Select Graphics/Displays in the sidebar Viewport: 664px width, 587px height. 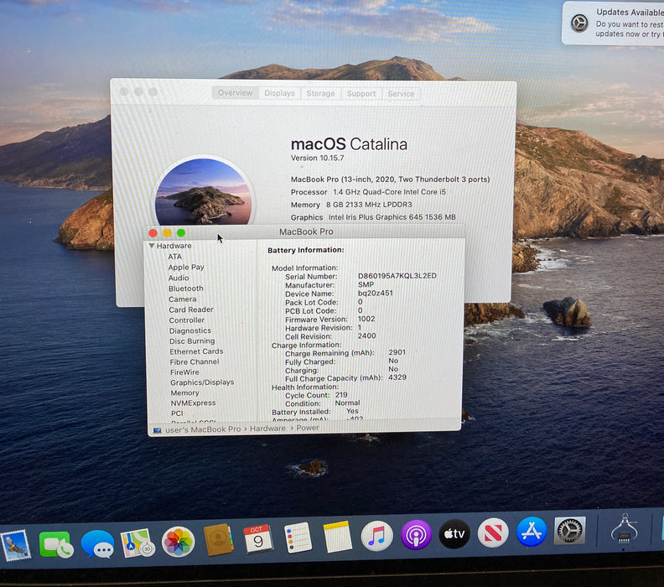(x=202, y=382)
